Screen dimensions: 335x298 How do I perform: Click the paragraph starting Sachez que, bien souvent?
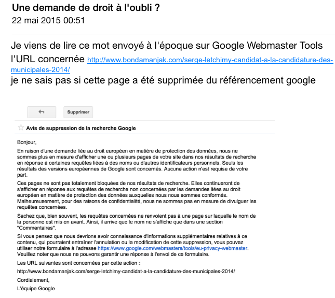click(x=136, y=222)
